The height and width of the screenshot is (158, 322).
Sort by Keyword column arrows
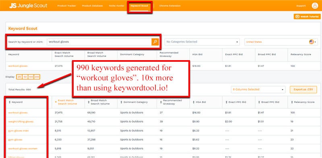click(9, 102)
